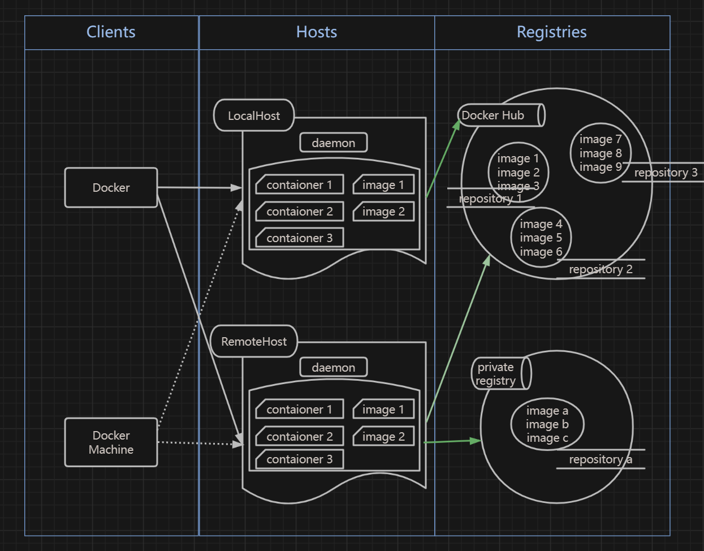Select the Clients column header

click(111, 32)
